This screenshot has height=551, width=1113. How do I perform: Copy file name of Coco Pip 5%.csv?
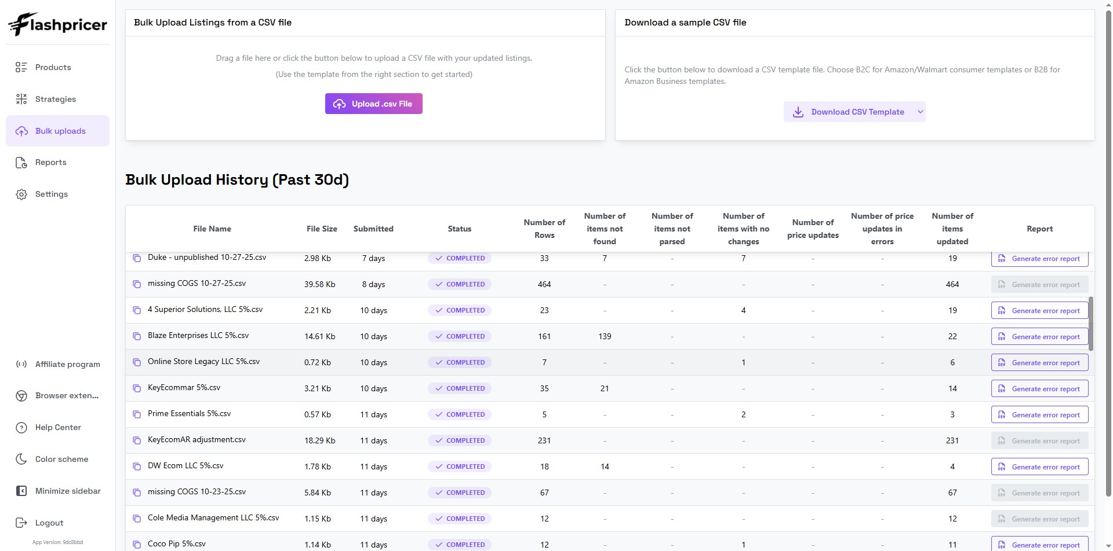137,545
